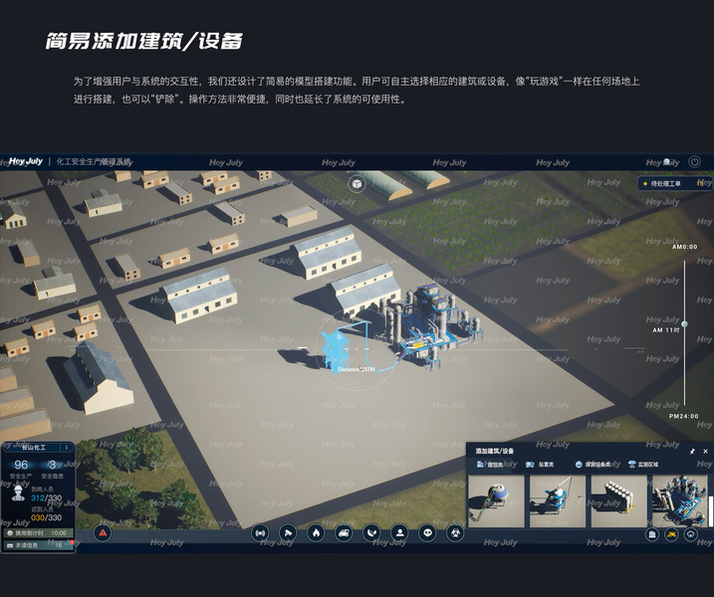The height and width of the screenshot is (597, 714).
Task: Click the late personnel count 030/330
Action: coord(46,517)
